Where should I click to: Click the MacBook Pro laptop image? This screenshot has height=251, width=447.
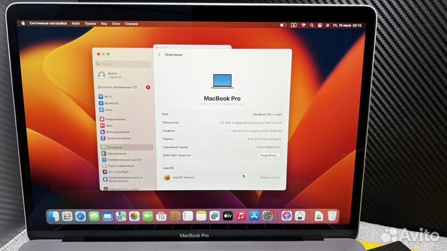point(222,81)
